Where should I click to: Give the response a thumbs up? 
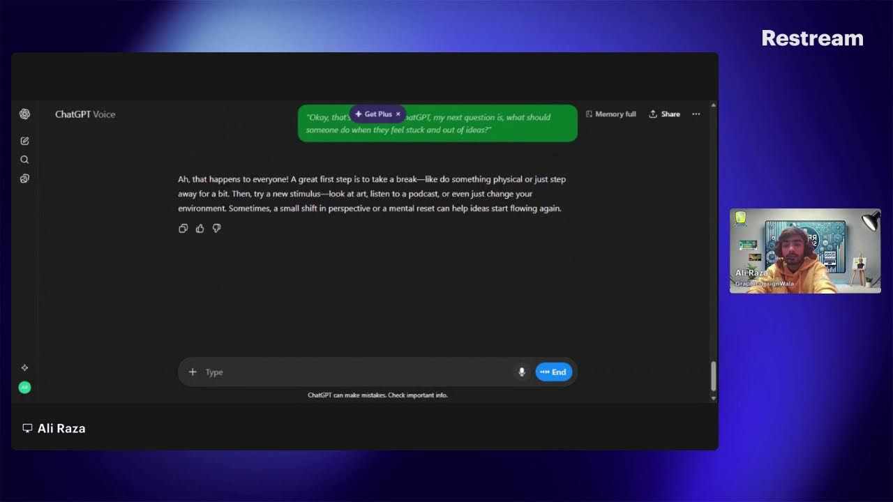[x=200, y=228]
